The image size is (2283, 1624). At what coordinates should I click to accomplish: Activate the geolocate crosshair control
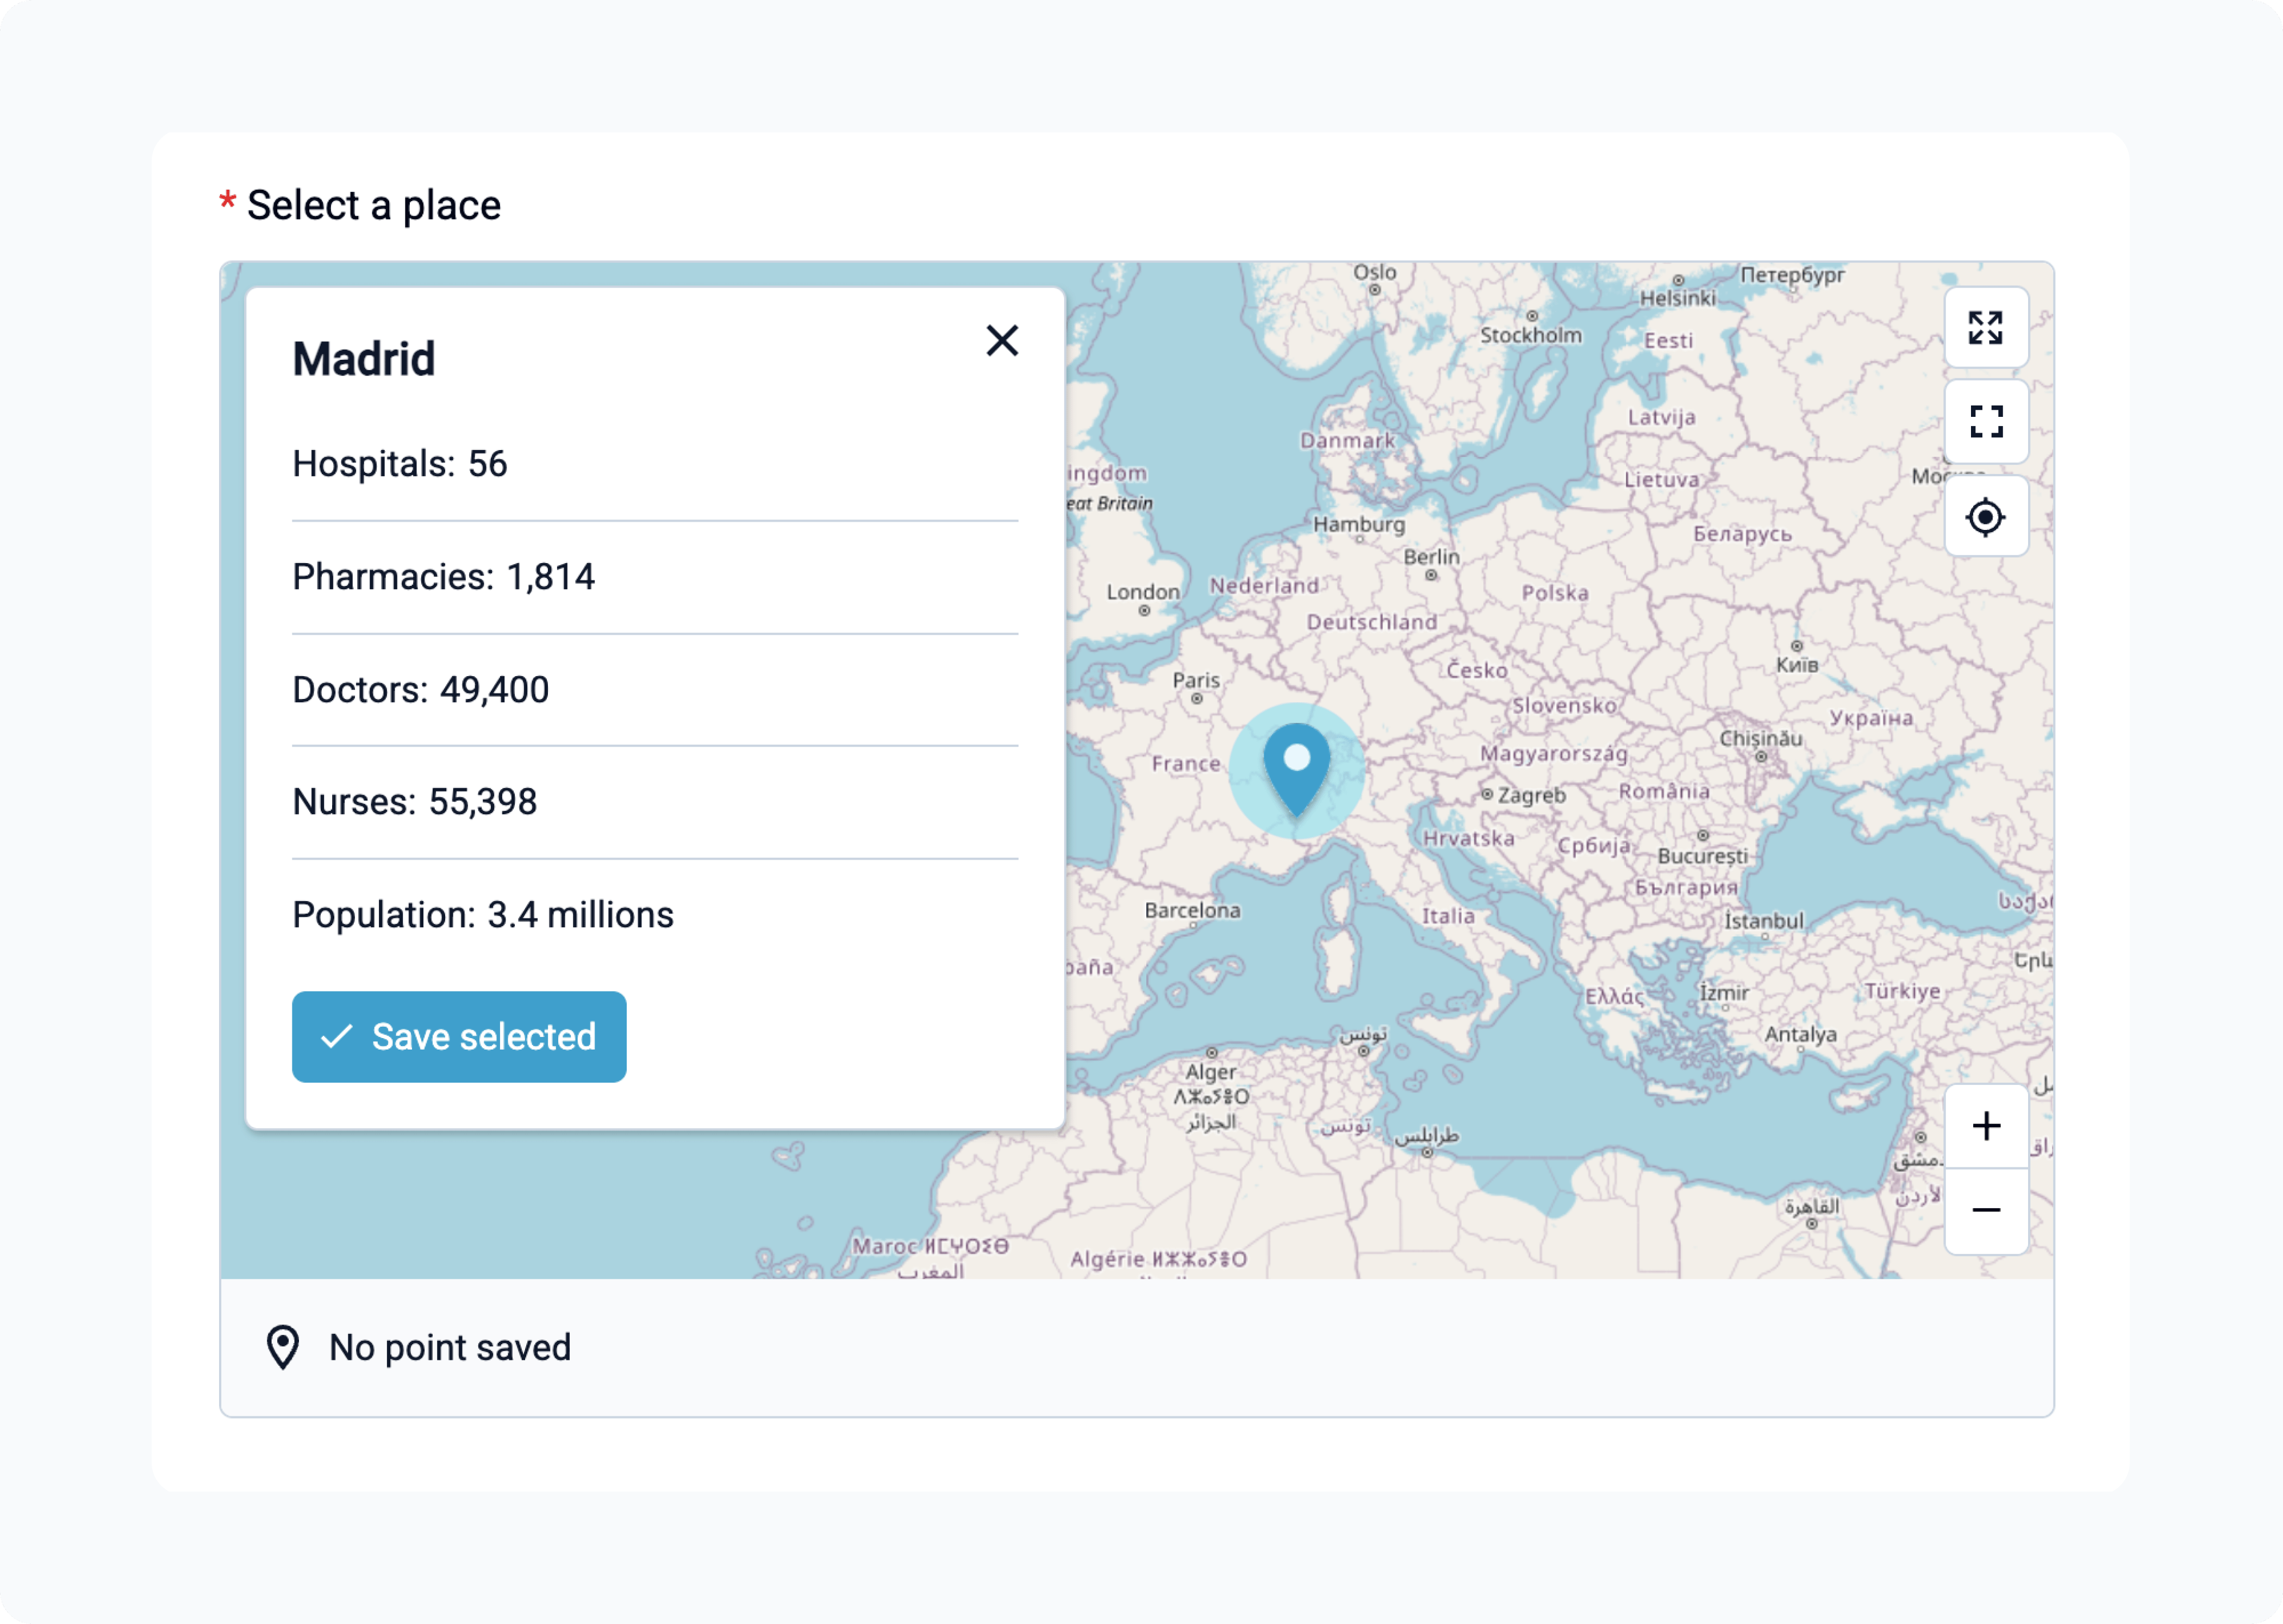coord(1986,517)
